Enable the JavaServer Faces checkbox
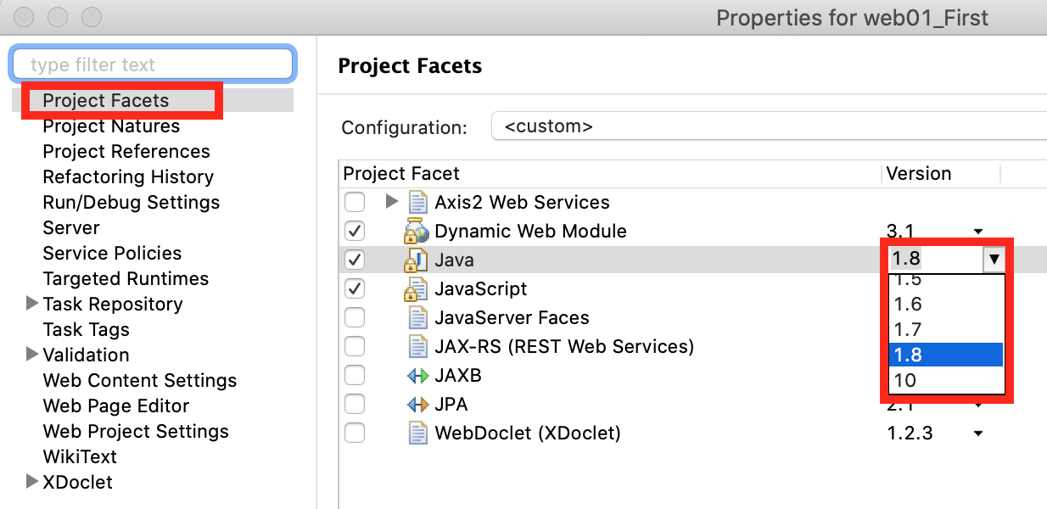 (x=355, y=318)
